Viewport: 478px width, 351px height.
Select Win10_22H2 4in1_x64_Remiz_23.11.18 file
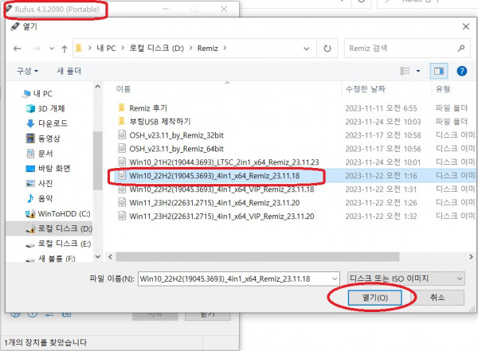(214, 175)
